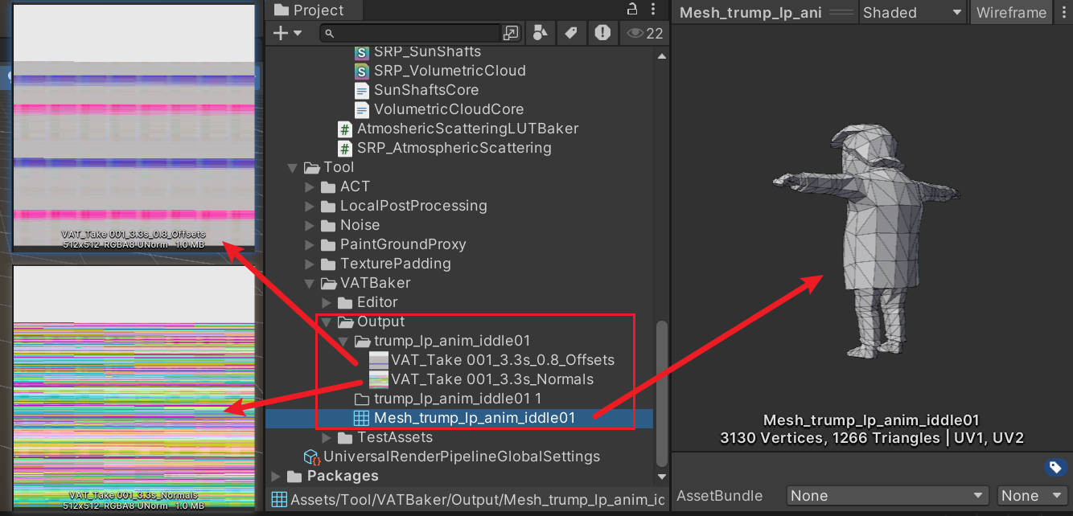1073x516 pixels.
Task: Toggle the Project panel lock
Action: point(632,10)
